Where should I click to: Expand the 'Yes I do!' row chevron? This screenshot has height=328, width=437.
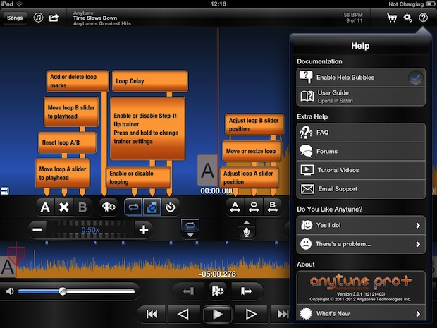(x=418, y=225)
